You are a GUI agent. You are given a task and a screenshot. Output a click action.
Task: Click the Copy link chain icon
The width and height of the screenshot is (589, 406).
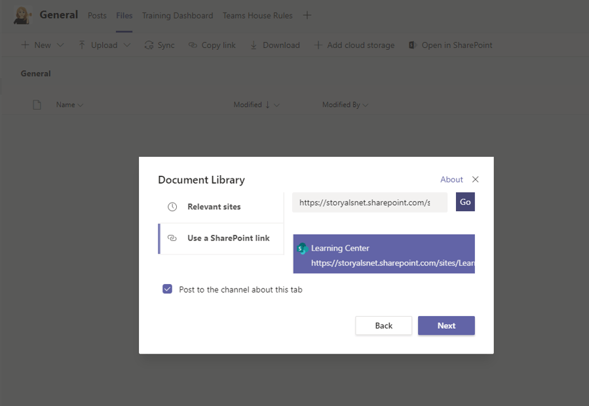193,45
